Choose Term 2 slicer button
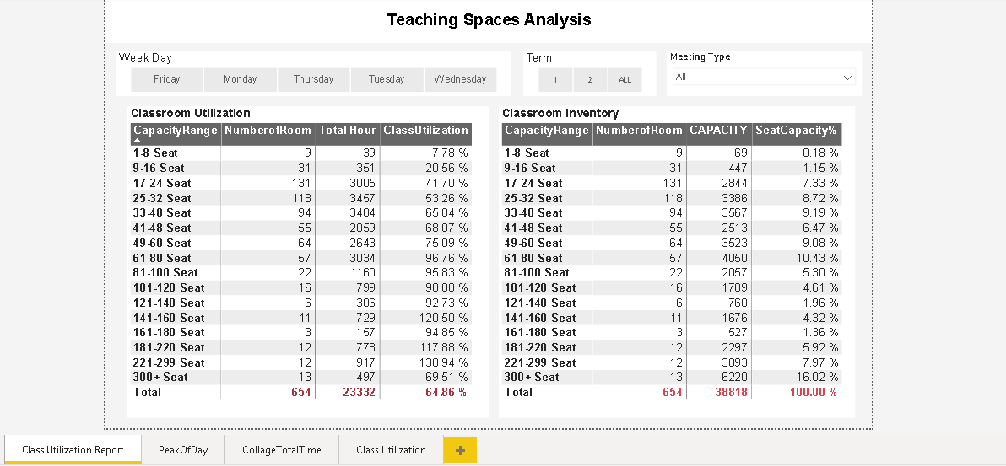1006x466 pixels. [590, 80]
